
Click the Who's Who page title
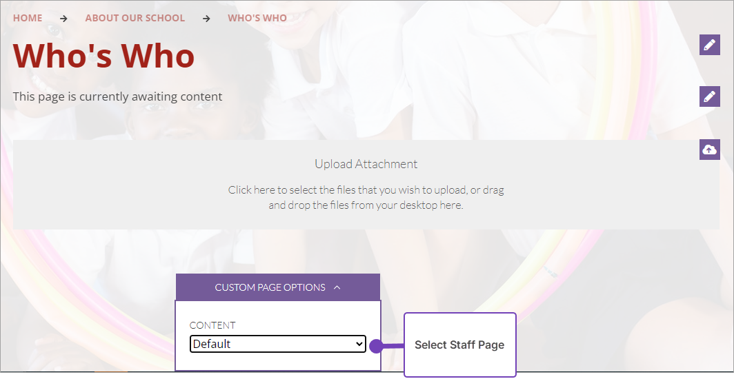(103, 55)
